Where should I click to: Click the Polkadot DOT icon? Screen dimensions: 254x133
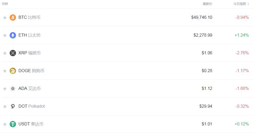point(13,106)
